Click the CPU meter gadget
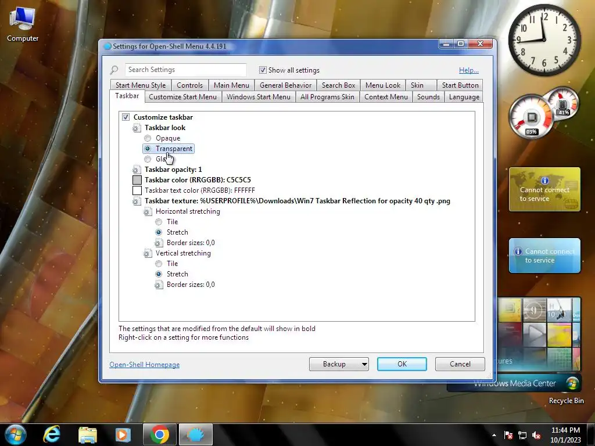 [x=532, y=117]
